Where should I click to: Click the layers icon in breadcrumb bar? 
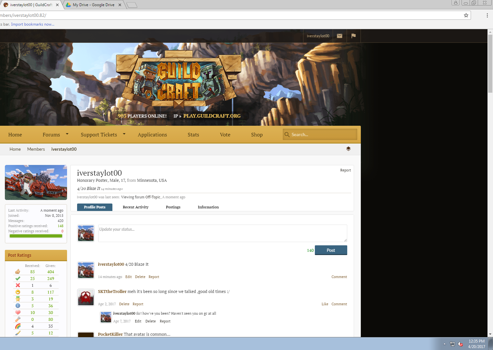pyautogui.click(x=348, y=149)
